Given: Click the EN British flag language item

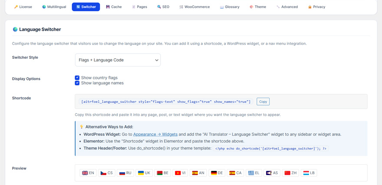Looking at the screenshot, I should pyautogui.click(x=88, y=173).
